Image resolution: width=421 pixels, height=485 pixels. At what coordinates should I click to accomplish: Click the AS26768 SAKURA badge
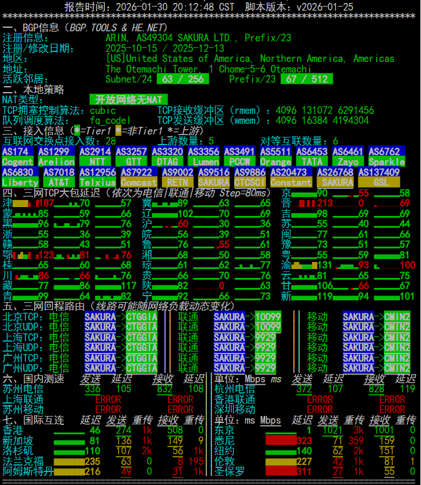[x=335, y=177]
